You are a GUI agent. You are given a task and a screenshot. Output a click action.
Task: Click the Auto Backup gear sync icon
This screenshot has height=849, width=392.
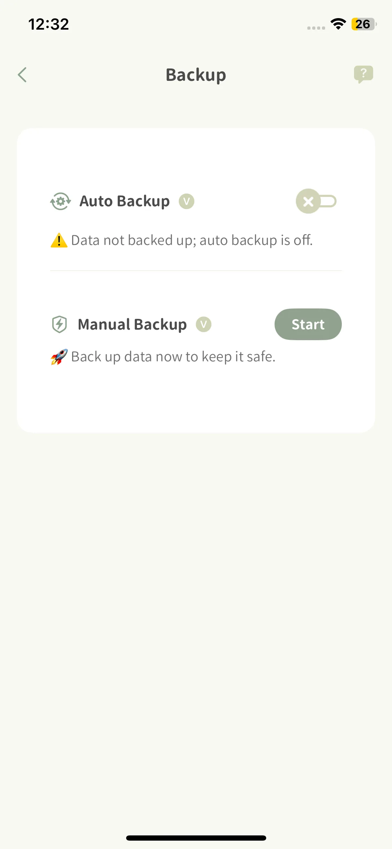tap(61, 201)
